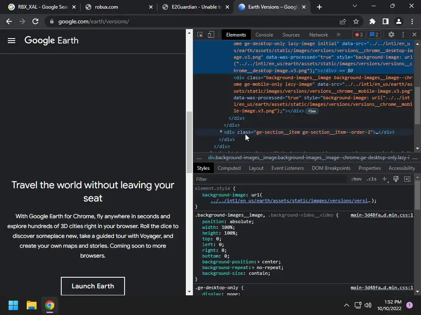Open the Properties pane tab

(370, 168)
